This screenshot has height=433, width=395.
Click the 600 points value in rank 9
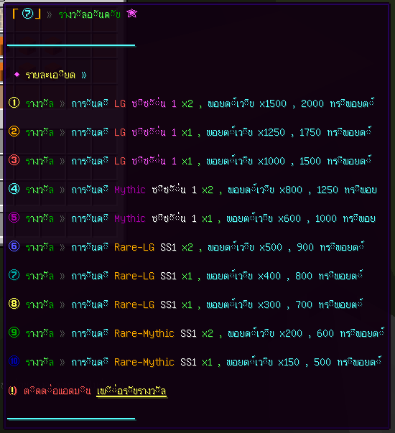pyautogui.click(x=325, y=334)
